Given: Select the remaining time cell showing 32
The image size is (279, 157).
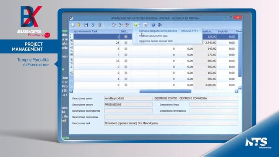Looking at the screenshot, I should point(97,61).
